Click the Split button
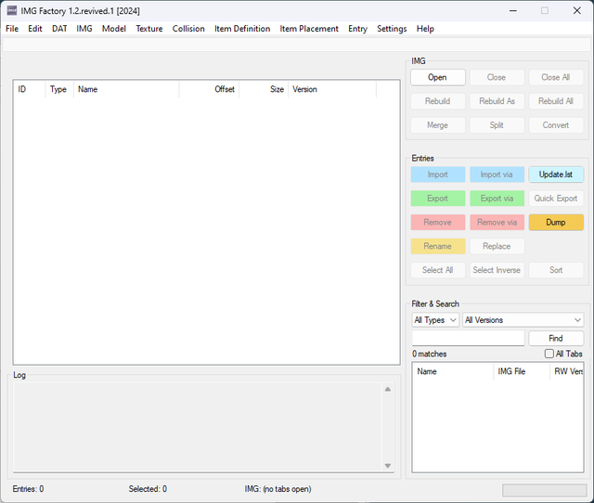This screenshot has width=594, height=503. [497, 125]
